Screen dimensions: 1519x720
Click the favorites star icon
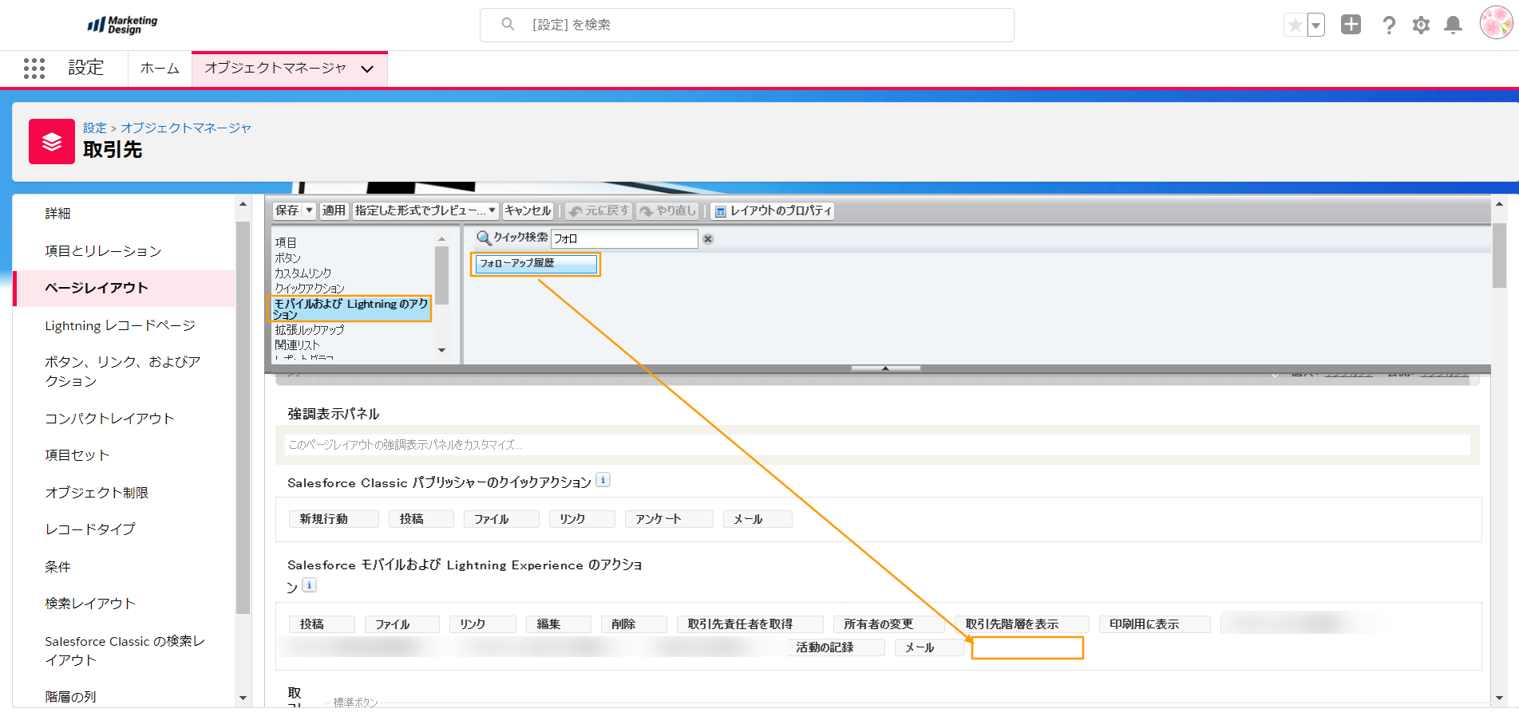pyautogui.click(x=1295, y=26)
